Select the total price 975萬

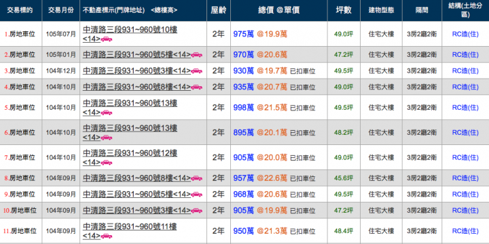244,35
